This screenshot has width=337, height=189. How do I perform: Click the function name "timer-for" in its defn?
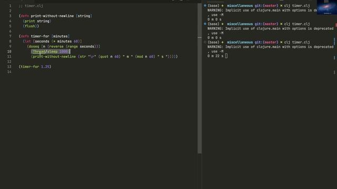coord(40,36)
